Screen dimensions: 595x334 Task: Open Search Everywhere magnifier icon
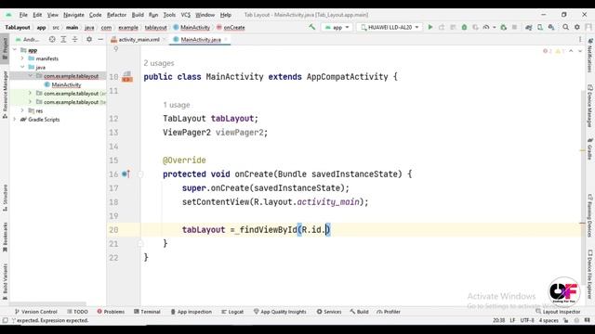pyautogui.click(x=566, y=27)
